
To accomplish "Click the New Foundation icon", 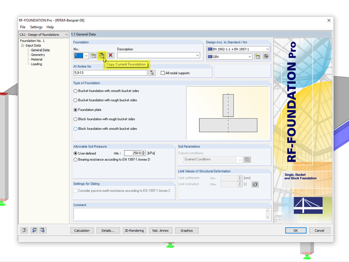I will point(94,56).
